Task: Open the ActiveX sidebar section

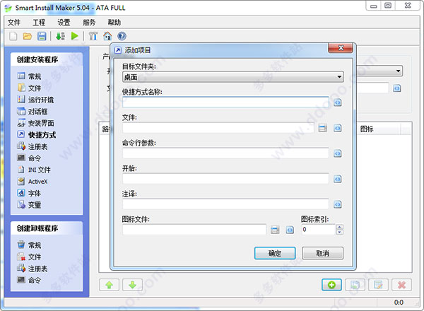Action: tap(33, 182)
